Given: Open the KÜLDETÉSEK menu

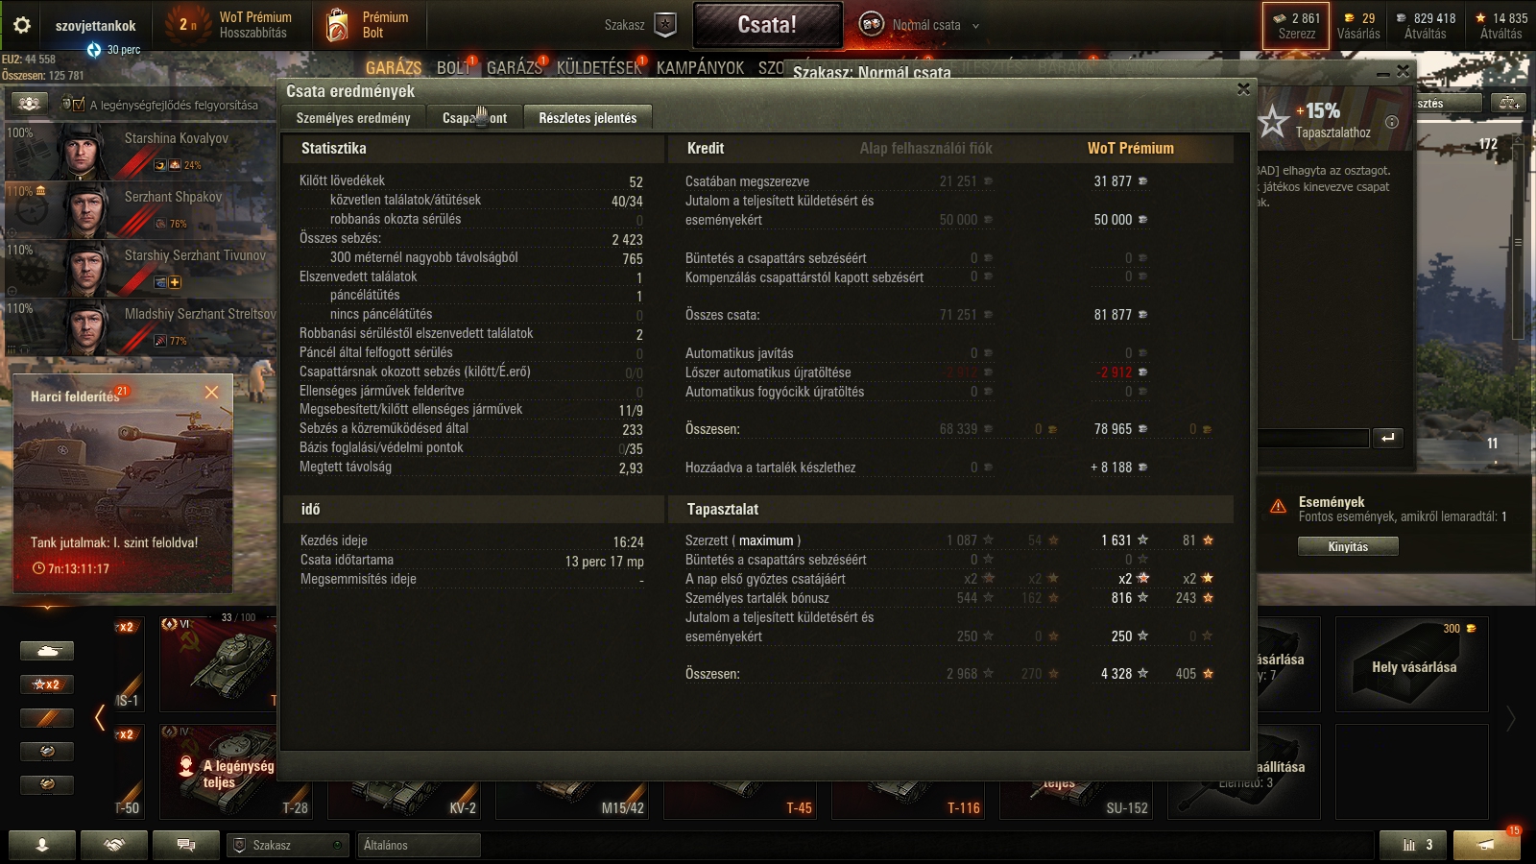Looking at the screenshot, I should point(599,67).
